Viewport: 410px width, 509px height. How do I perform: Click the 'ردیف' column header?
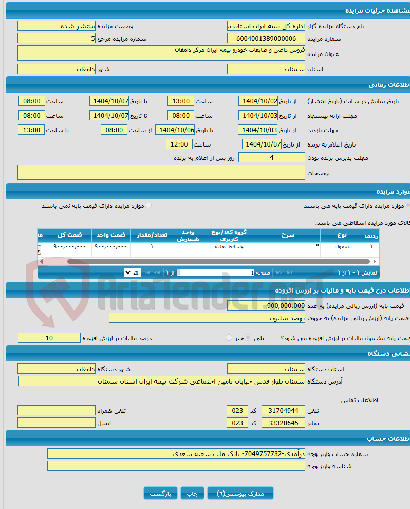click(x=371, y=235)
